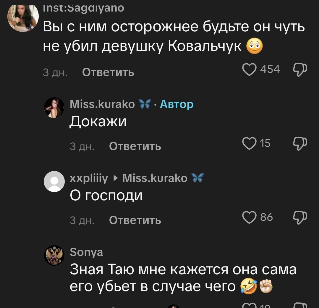Tap the Miss.kurako mention in xxpliiiy's reply
Screen dimensions: 319x308
(x=155, y=178)
